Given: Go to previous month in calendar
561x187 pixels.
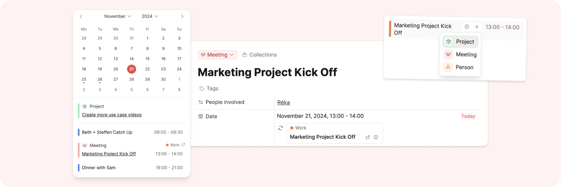Looking at the screenshot, I should [81, 16].
